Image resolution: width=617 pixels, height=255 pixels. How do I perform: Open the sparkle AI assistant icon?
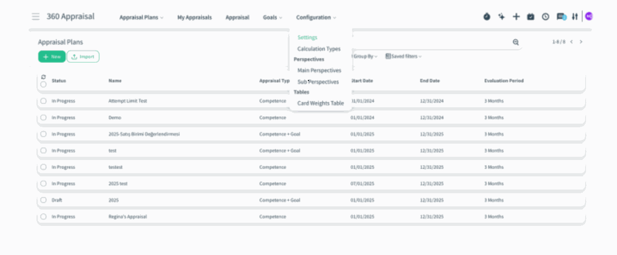pyautogui.click(x=501, y=17)
